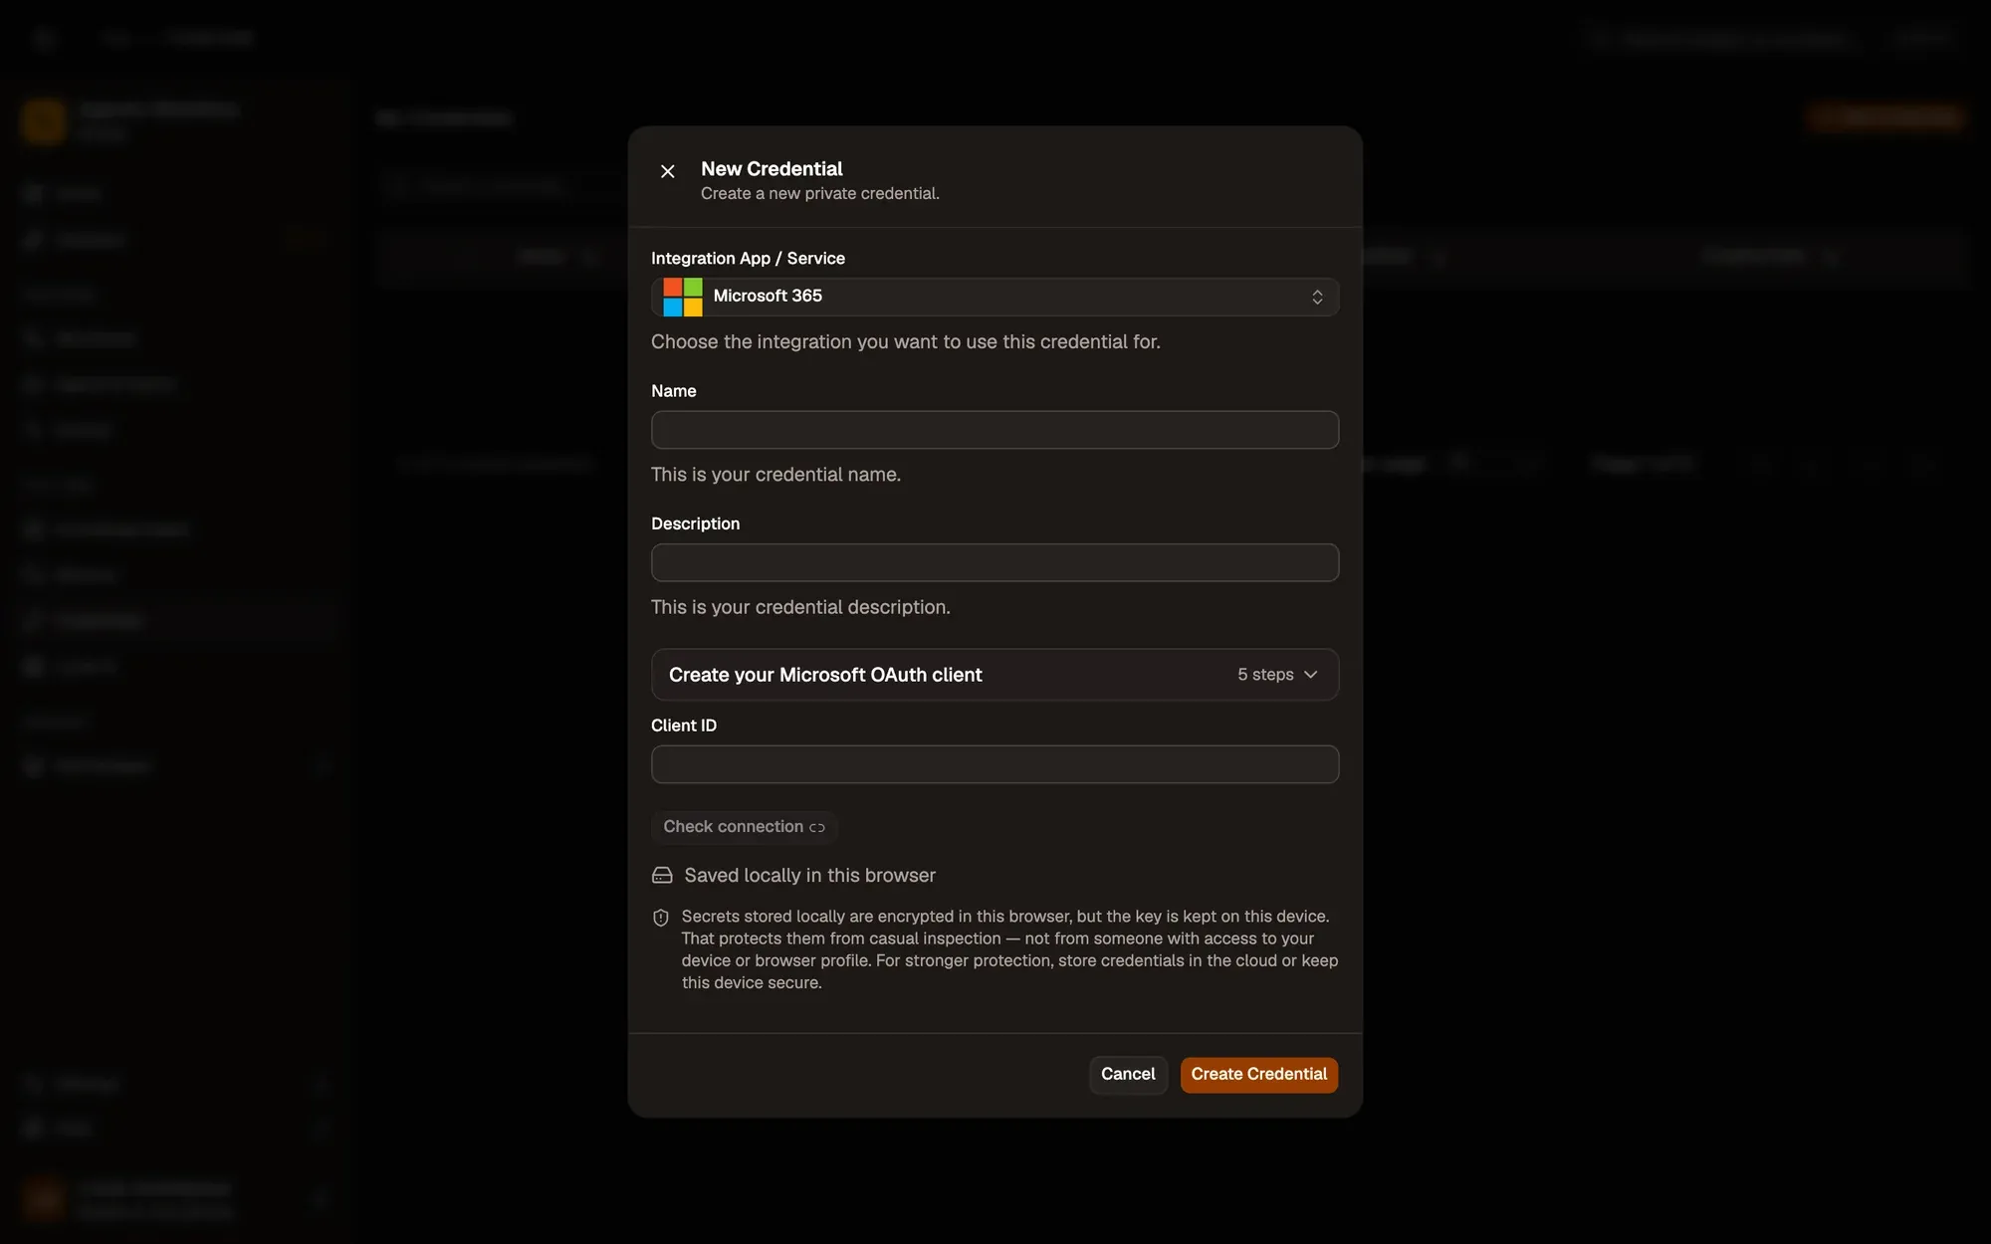Image resolution: width=1991 pixels, height=1244 pixels.
Task: Click 'This is your credential name.' hint
Action: point(775,475)
